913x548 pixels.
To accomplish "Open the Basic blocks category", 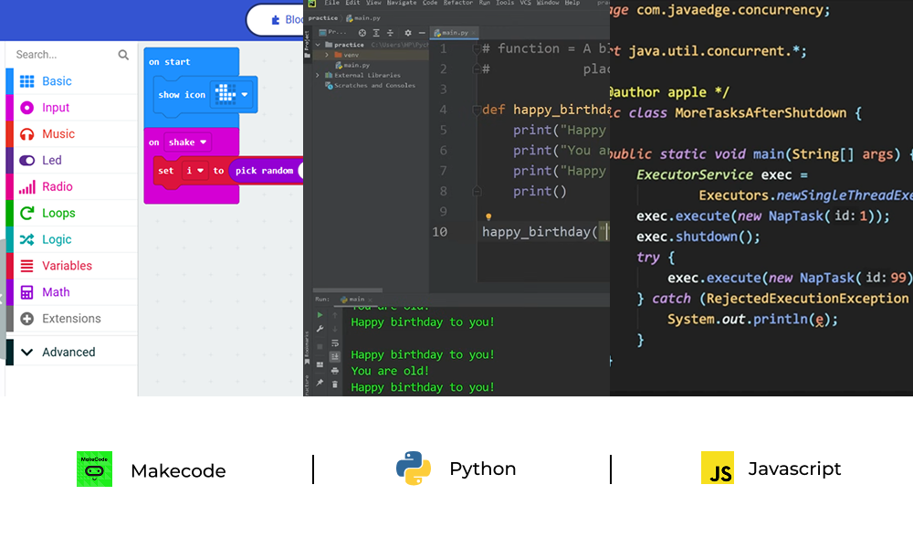I will click(x=57, y=81).
